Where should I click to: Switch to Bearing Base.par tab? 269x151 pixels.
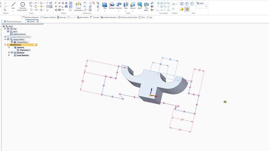pos(13,21)
